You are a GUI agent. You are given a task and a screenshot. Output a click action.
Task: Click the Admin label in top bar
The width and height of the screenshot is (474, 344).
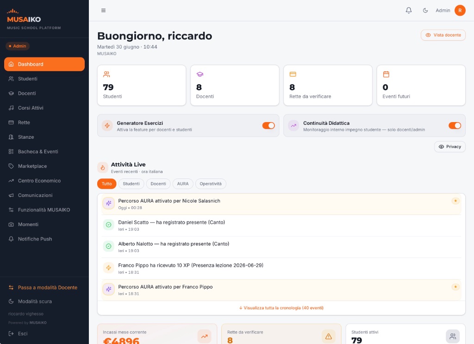click(x=443, y=11)
